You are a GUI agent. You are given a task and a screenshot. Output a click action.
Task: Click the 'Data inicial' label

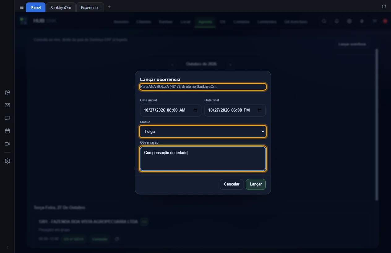point(148,100)
